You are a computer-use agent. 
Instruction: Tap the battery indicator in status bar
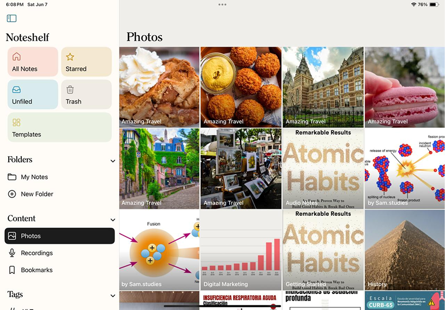coord(434,5)
